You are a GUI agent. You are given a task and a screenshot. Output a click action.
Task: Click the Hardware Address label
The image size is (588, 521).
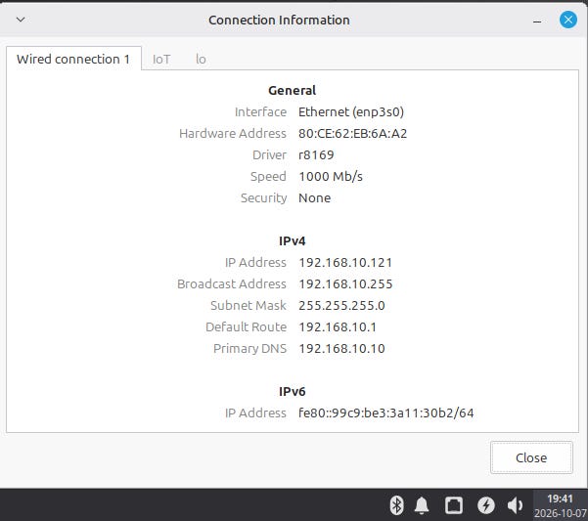coord(233,133)
